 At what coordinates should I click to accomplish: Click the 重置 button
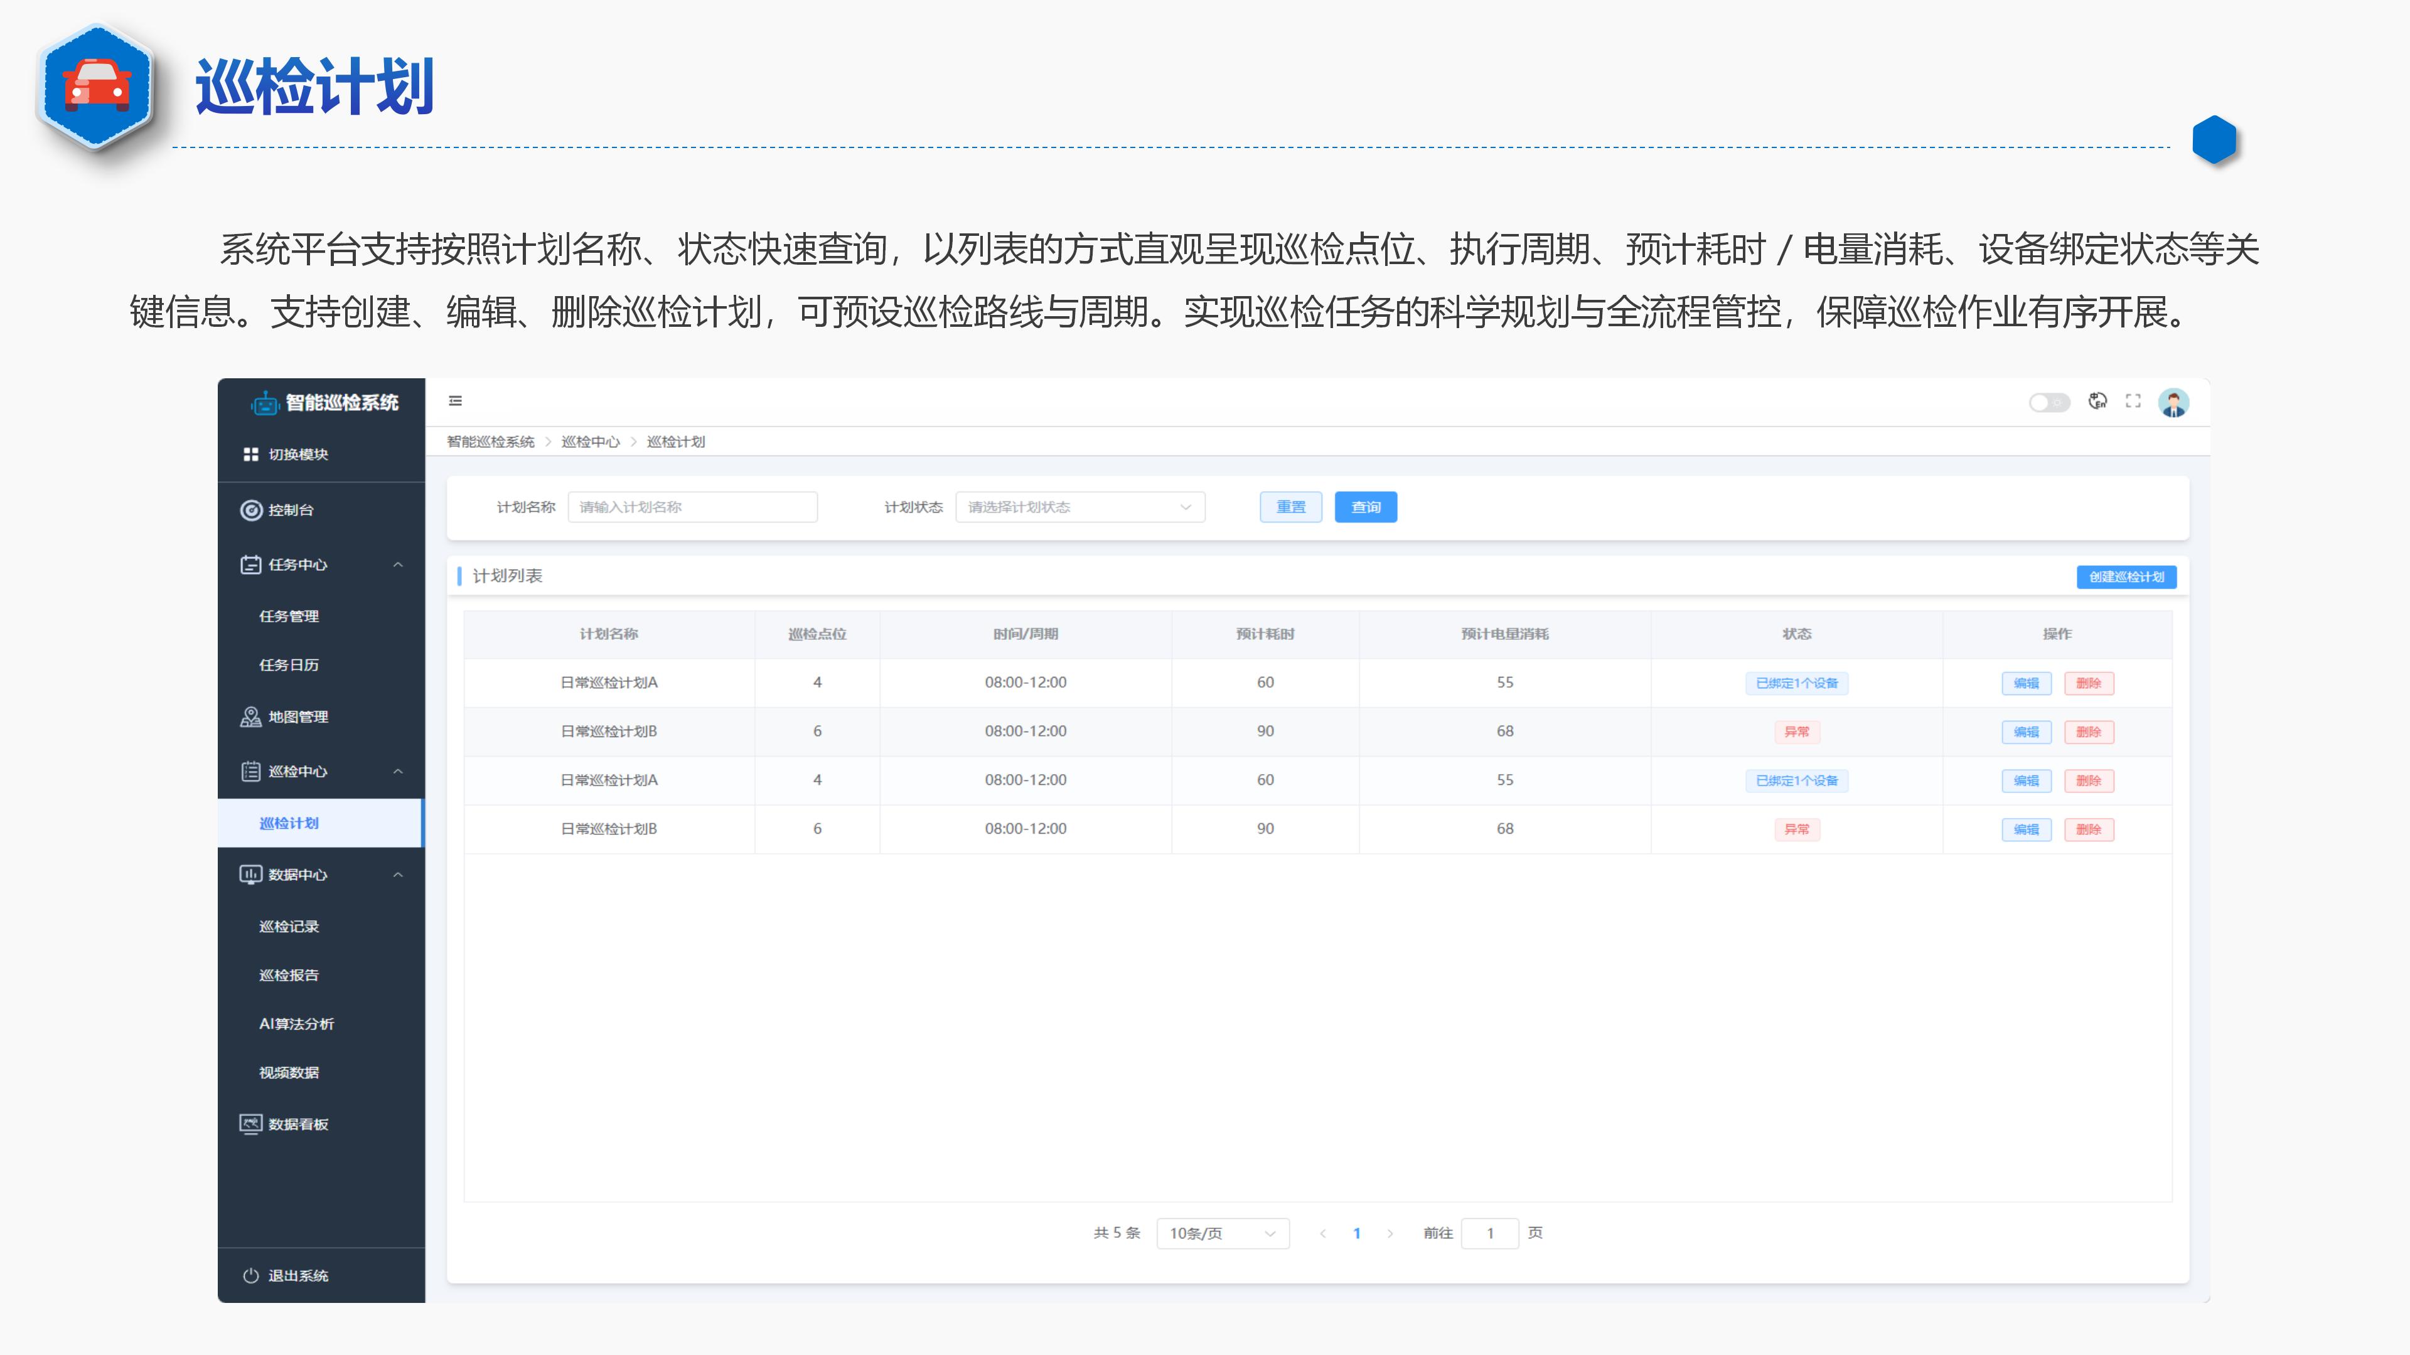[x=1291, y=507]
